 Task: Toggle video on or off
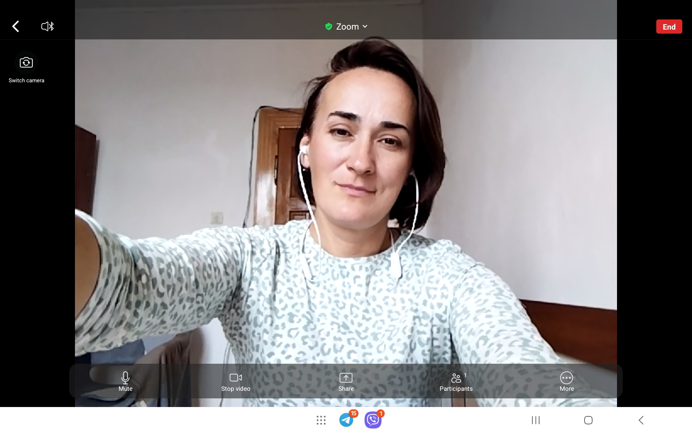coord(236,381)
